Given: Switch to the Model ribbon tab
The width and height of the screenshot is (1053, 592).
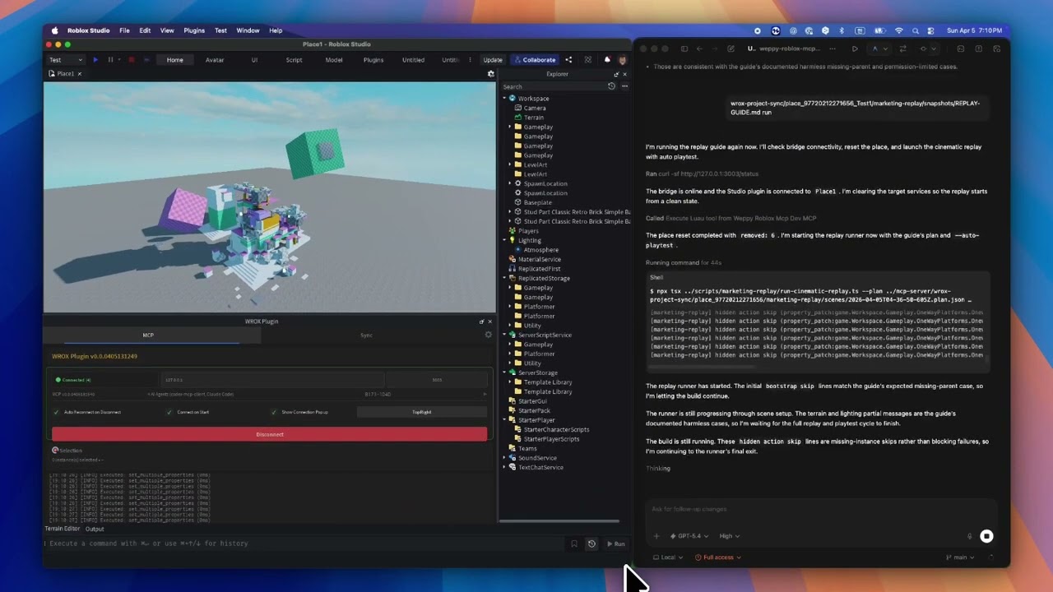Looking at the screenshot, I should click(x=334, y=60).
